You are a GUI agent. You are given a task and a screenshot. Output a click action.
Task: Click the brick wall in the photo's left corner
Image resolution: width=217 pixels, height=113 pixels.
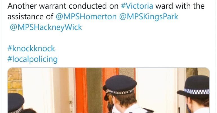coord(15,80)
